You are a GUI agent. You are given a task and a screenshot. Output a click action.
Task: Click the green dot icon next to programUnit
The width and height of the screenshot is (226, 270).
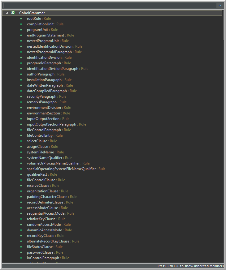click(x=21, y=30)
